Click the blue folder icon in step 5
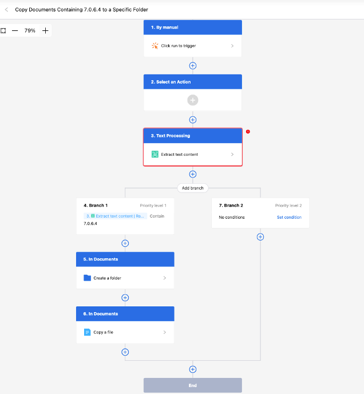 pos(87,278)
